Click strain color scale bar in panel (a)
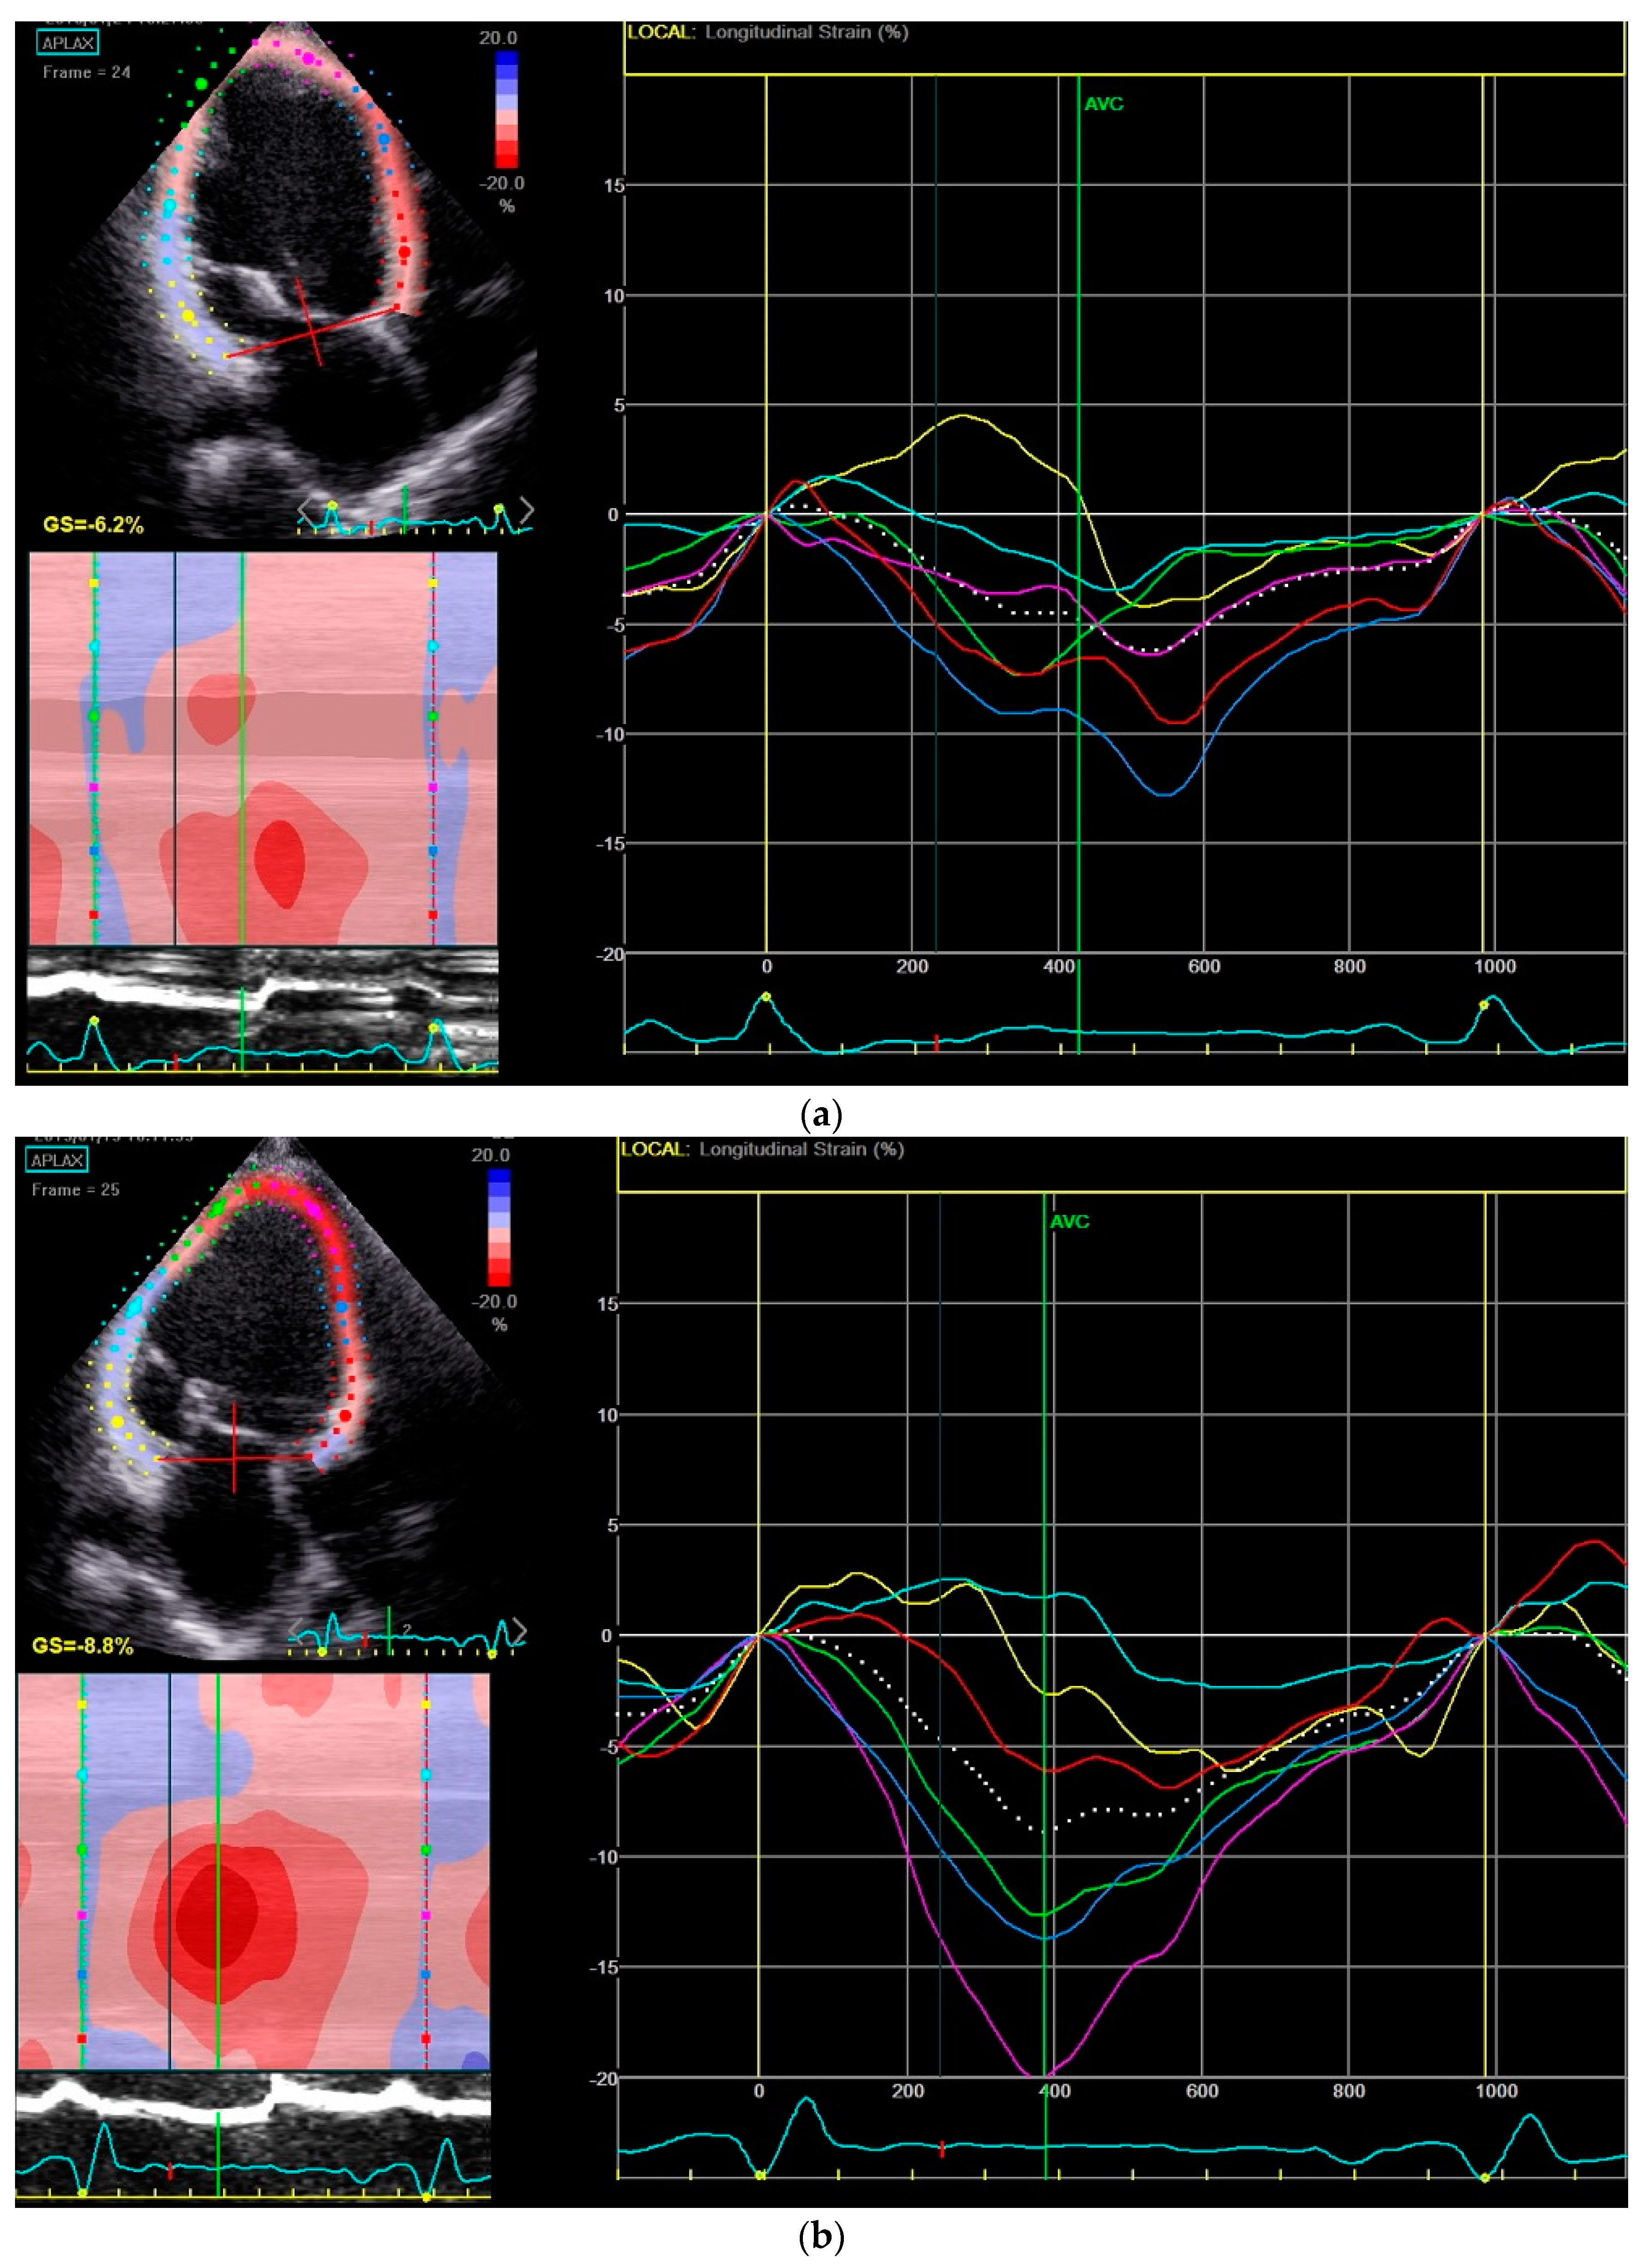This screenshot has width=1650, height=2268. click(x=507, y=110)
